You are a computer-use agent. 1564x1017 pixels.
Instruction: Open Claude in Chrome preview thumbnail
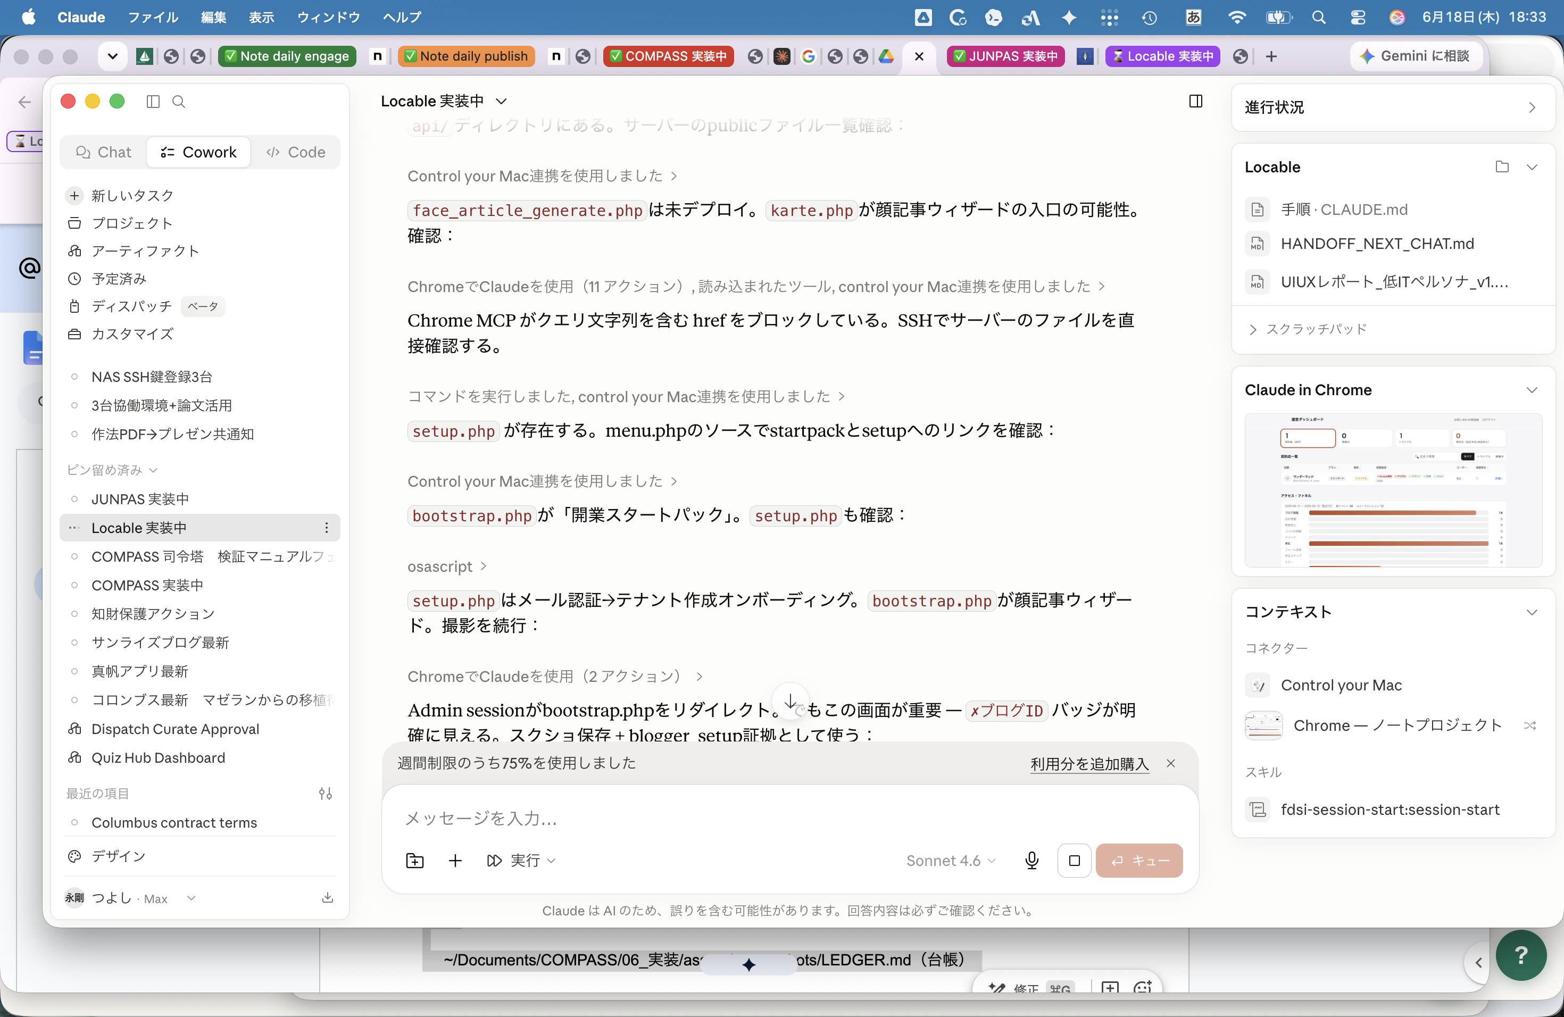pyautogui.click(x=1393, y=490)
